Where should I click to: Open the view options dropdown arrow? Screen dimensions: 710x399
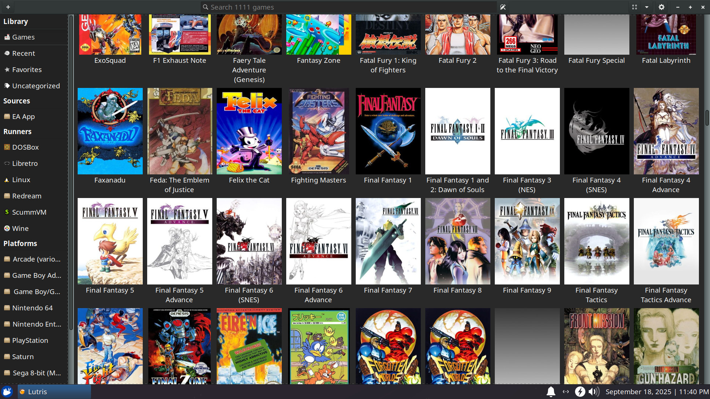coord(647,7)
